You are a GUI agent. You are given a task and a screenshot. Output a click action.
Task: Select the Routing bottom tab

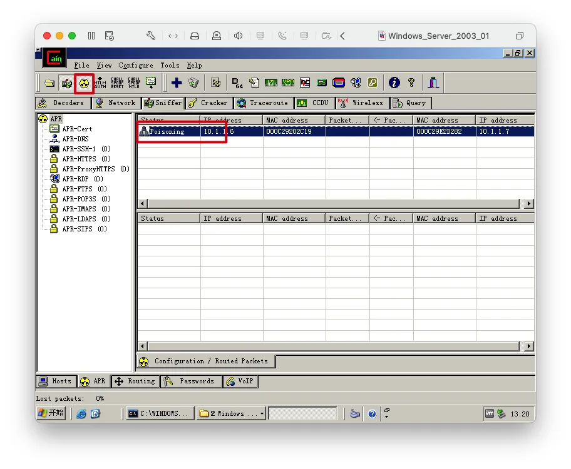(x=135, y=381)
